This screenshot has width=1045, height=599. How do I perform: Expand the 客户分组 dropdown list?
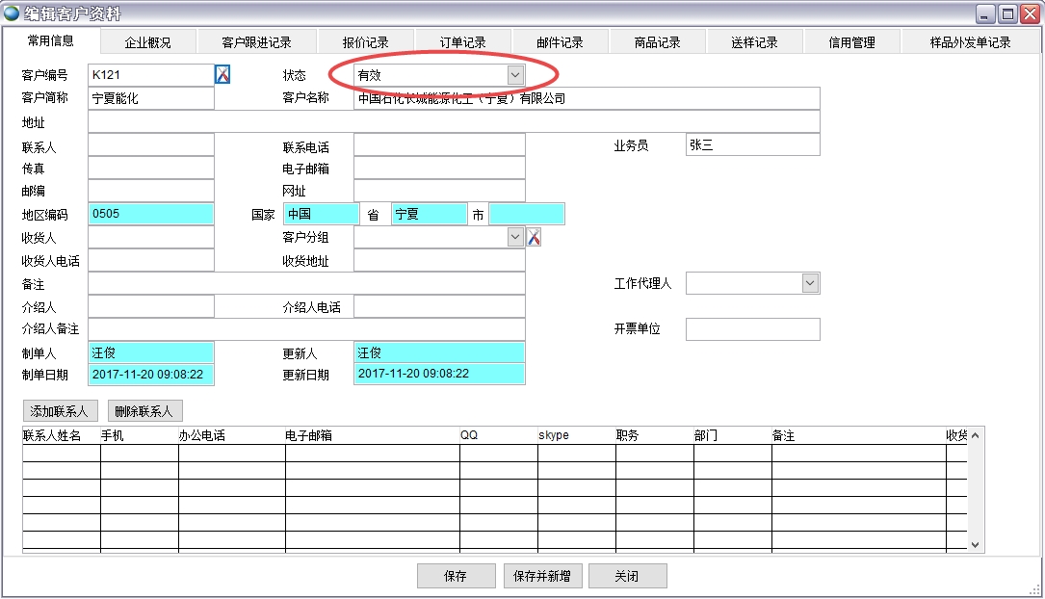point(515,237)
